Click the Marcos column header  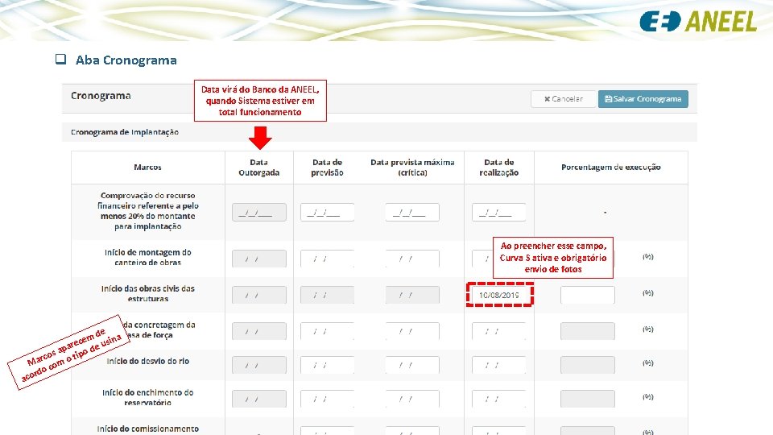147,168
